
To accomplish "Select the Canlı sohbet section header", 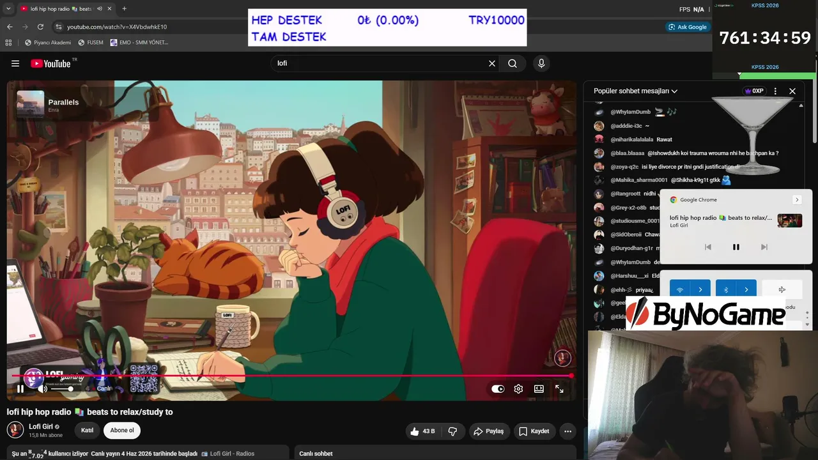I will coord(316,454).
